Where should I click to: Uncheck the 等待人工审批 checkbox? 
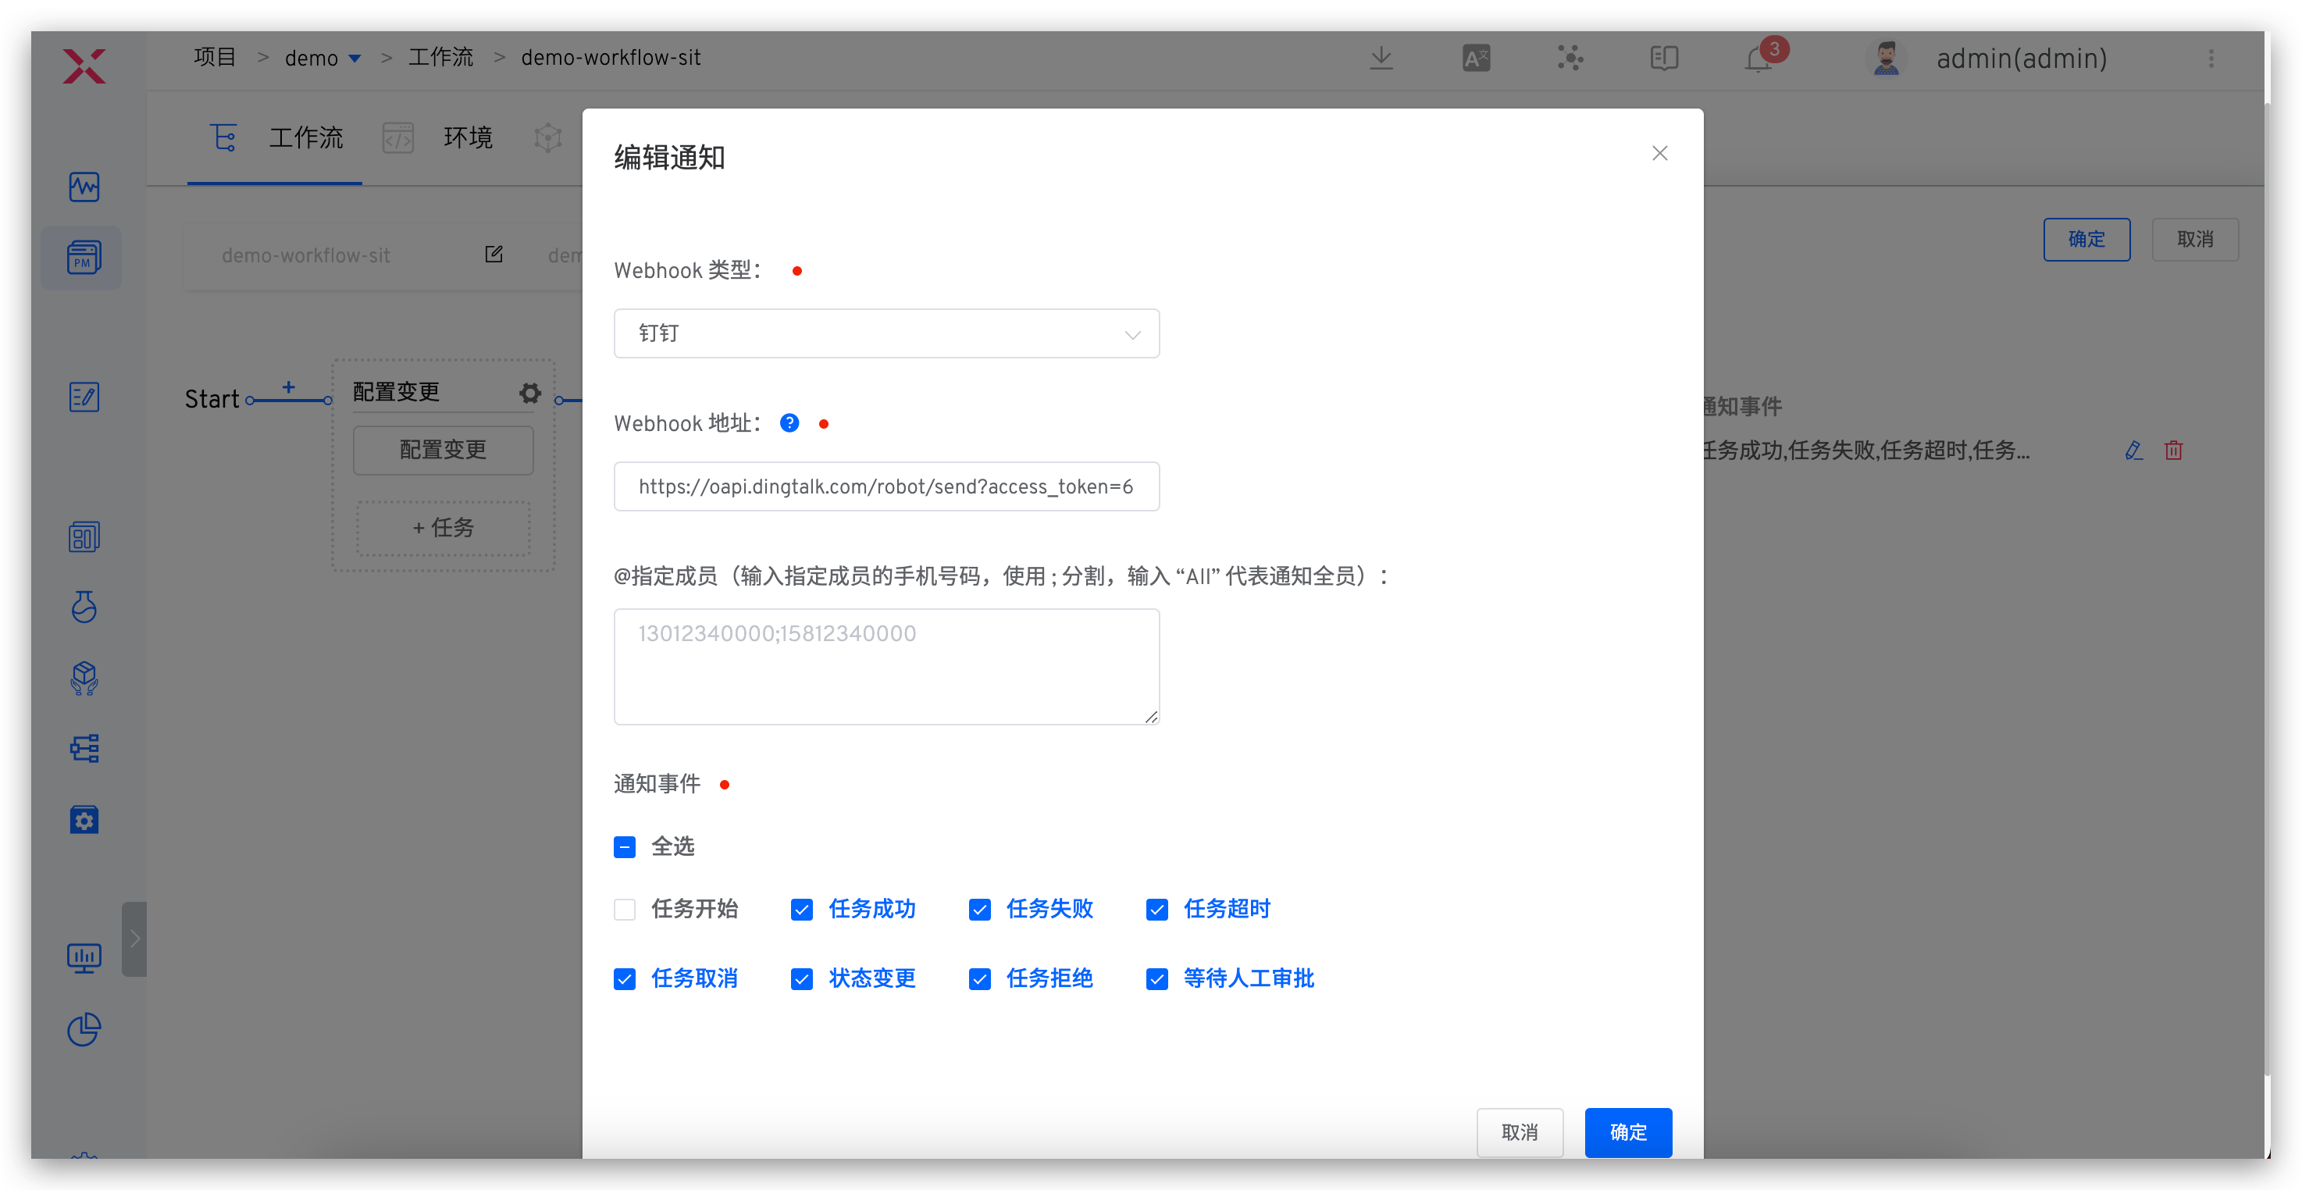tap(1156, 978)
